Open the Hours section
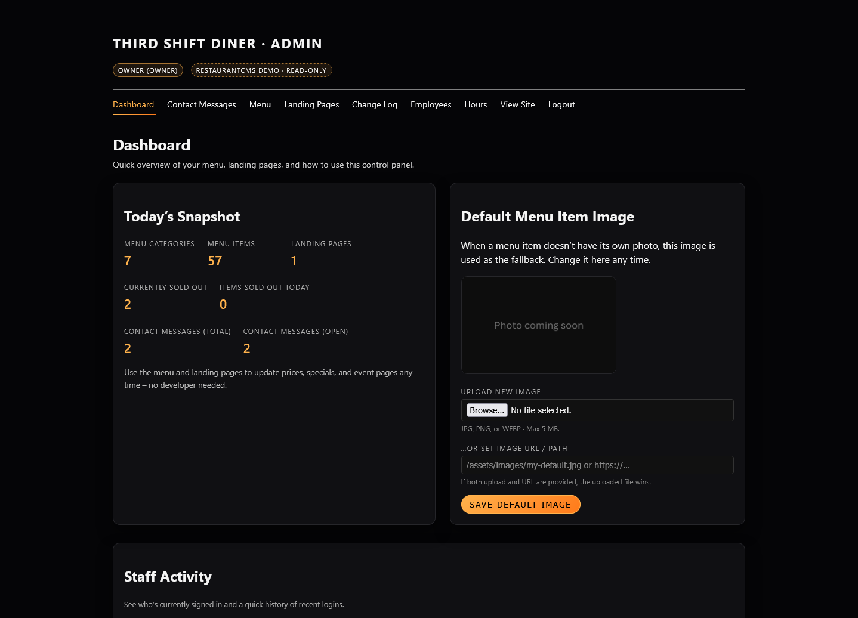 (x=475, y=104)
